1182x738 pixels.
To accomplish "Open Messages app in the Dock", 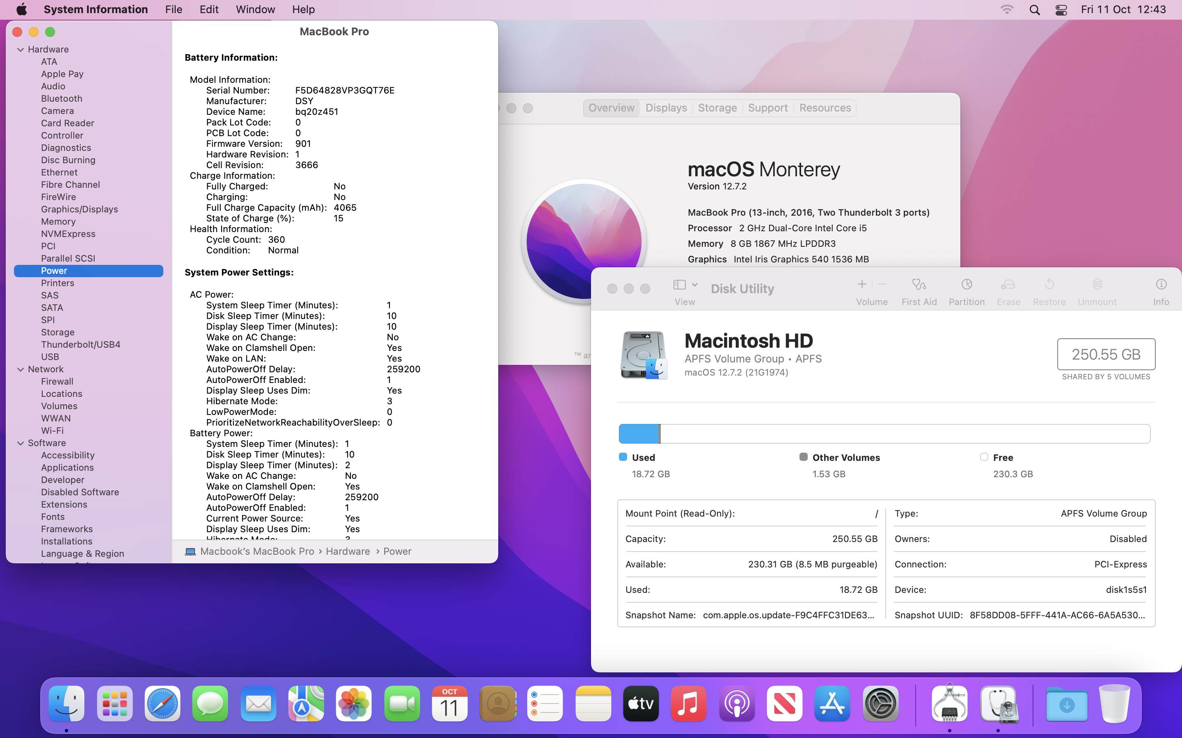I will click(210, 703).
